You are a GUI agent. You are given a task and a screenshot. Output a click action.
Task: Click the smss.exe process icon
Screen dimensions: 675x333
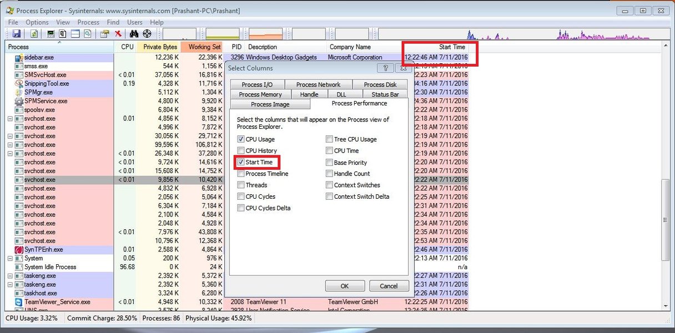19,66
